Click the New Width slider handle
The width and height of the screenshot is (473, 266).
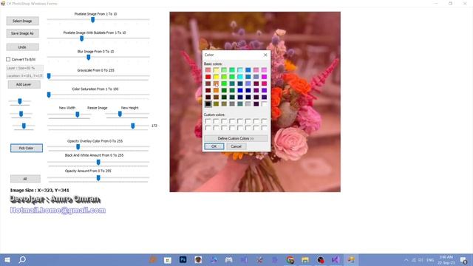point(77,114)
